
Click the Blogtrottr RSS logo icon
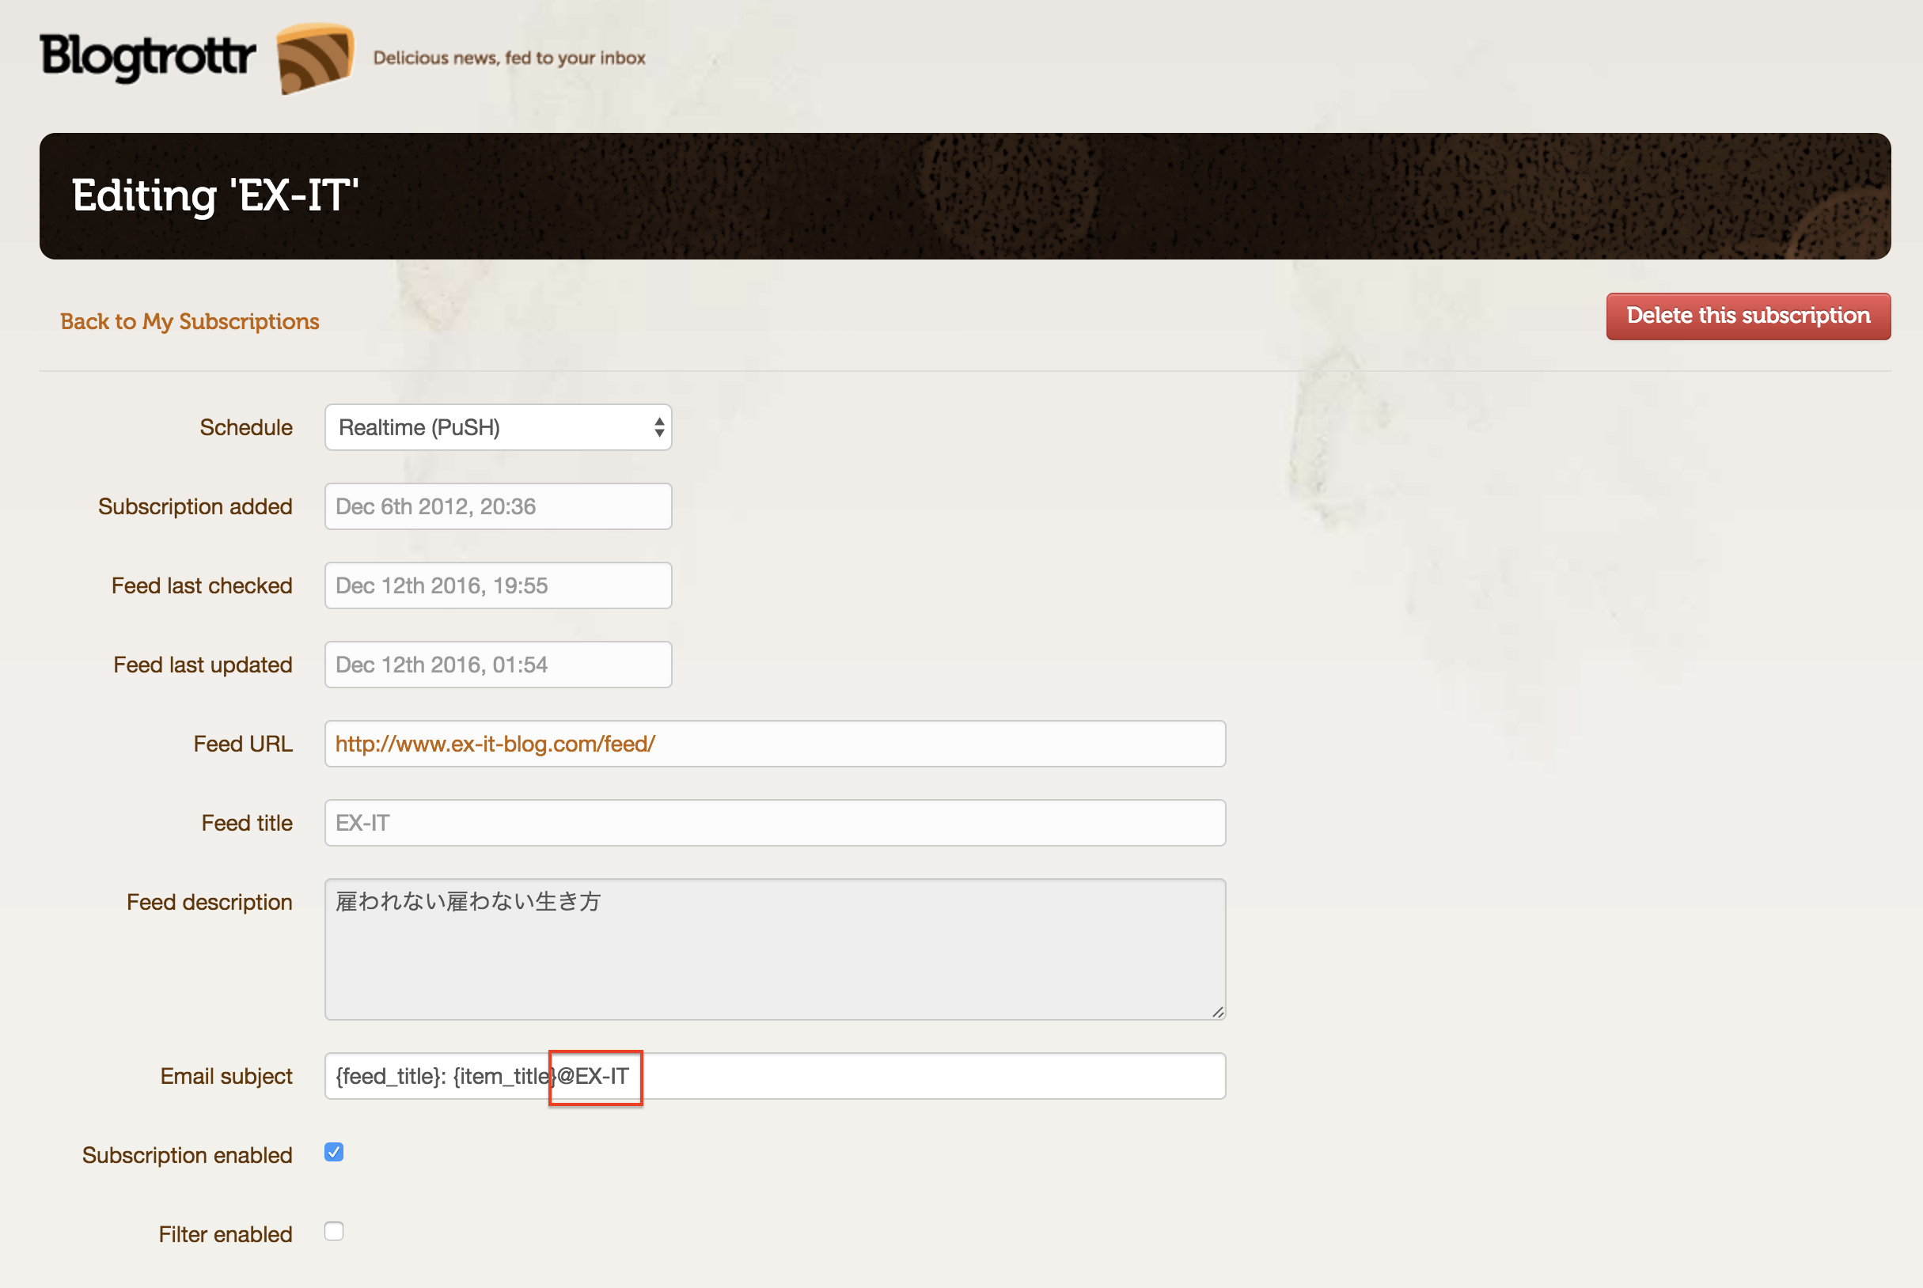[x=315, y=59]
